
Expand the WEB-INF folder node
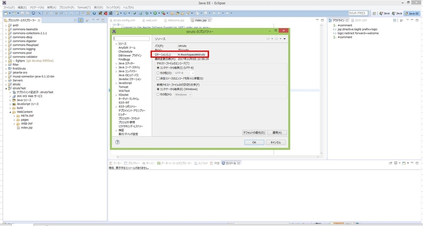pyautogui.click(x=14, y=124)
